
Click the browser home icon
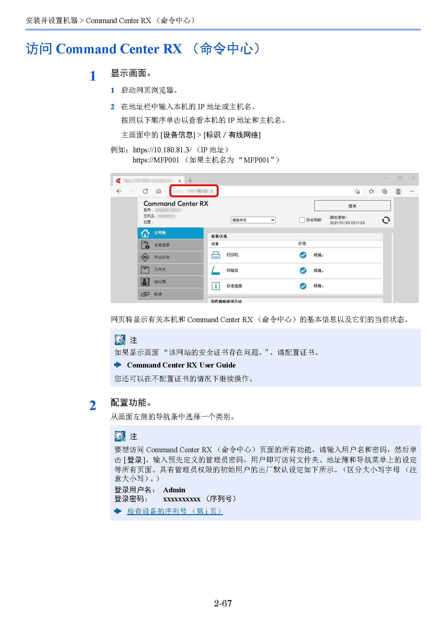pyautogui.click(x=159, y=191)
